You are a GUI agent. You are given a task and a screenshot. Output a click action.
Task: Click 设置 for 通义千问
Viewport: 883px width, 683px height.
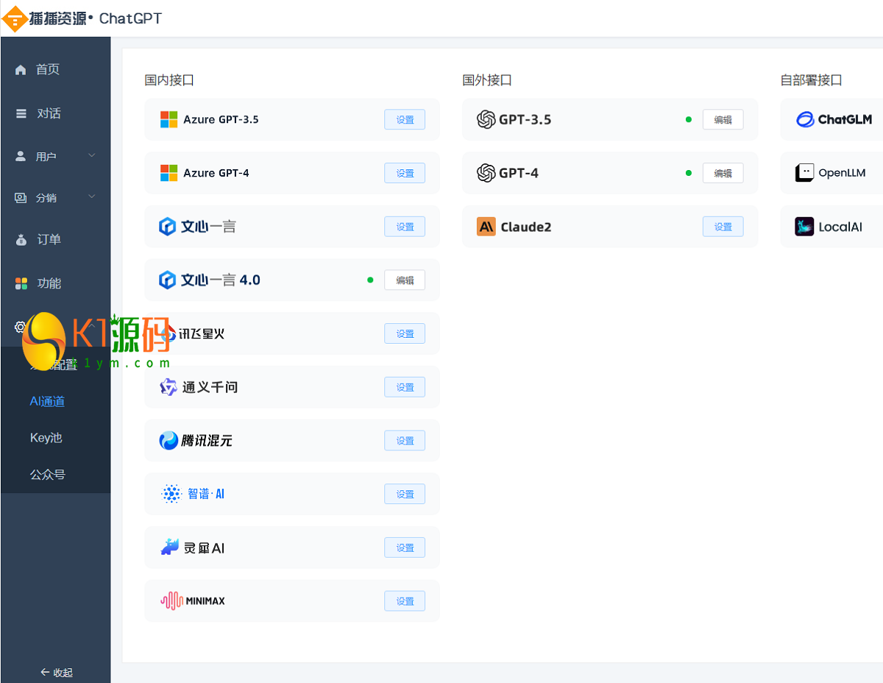(x=405, y=387)
